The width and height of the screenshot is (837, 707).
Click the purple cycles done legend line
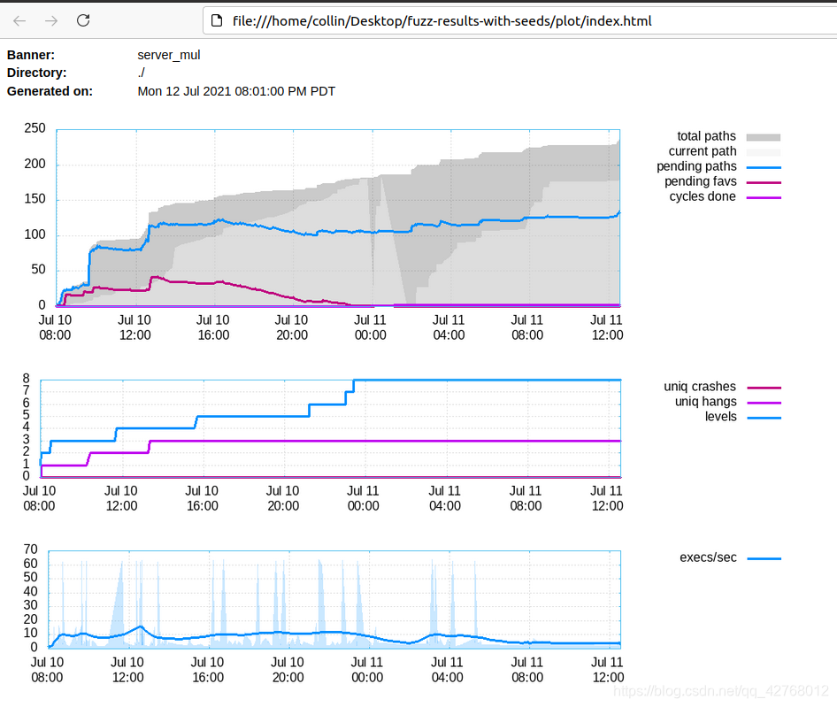(x=764, y=197)
